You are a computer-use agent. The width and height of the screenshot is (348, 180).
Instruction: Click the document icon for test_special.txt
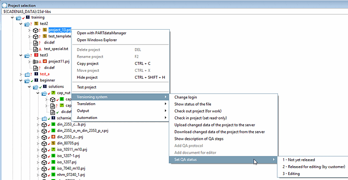tap(36, 49)
